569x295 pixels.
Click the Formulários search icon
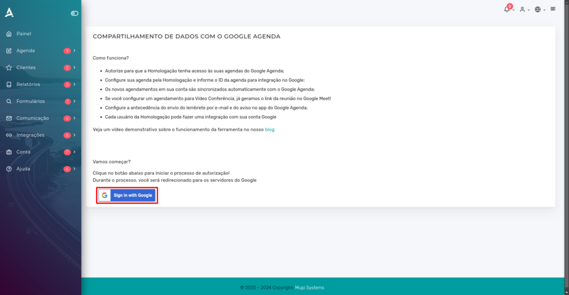(9, 101)
